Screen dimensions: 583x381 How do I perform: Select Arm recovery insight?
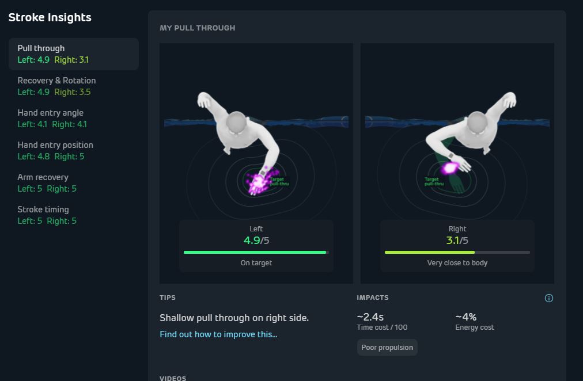(x=74, y=183)
